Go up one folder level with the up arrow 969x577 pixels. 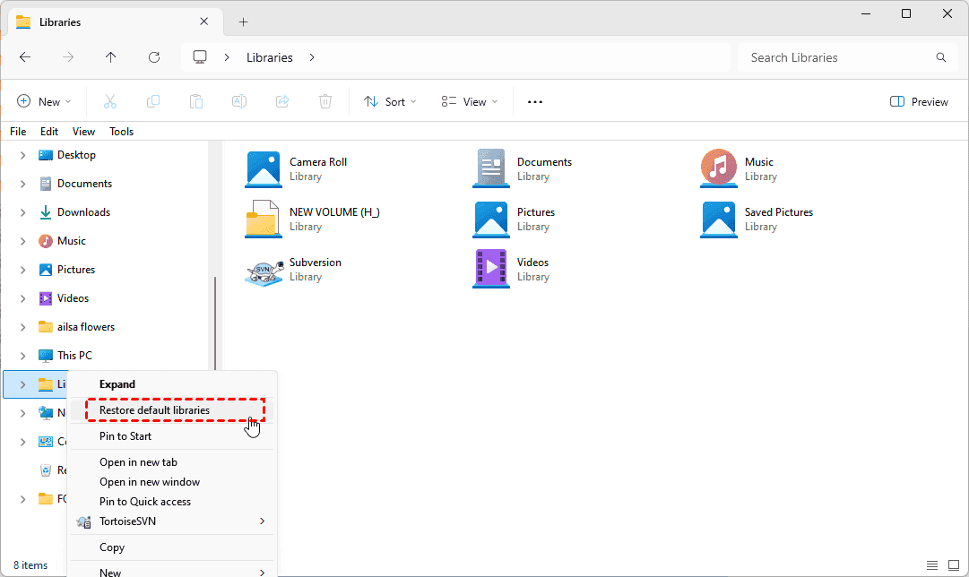coord(111,57)
